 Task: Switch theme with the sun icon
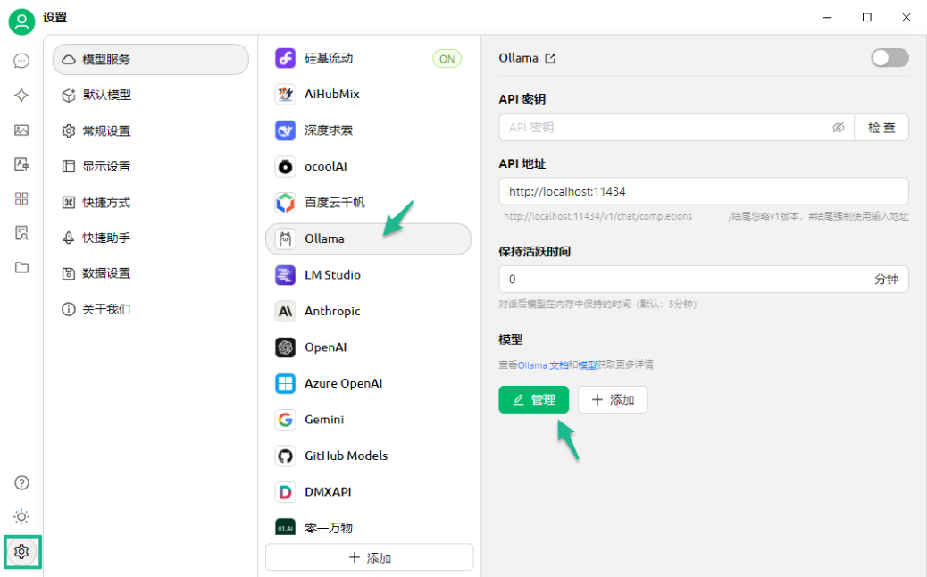pyautogui.click(x=21, y=516)
